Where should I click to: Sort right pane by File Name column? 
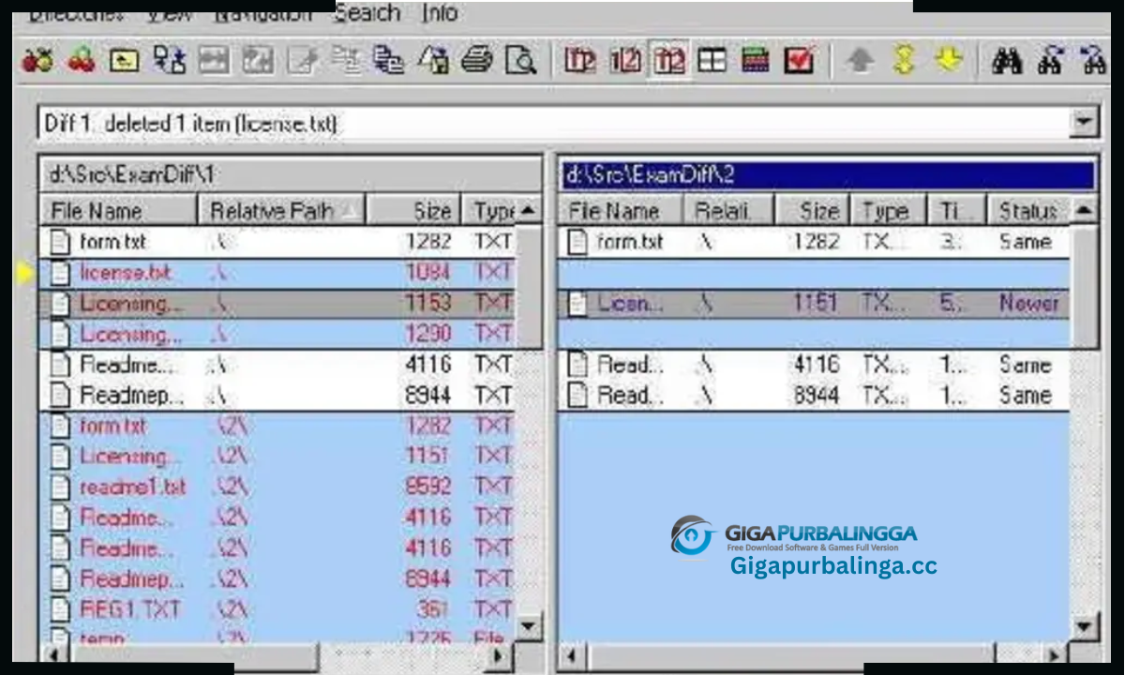pos(621,210)
